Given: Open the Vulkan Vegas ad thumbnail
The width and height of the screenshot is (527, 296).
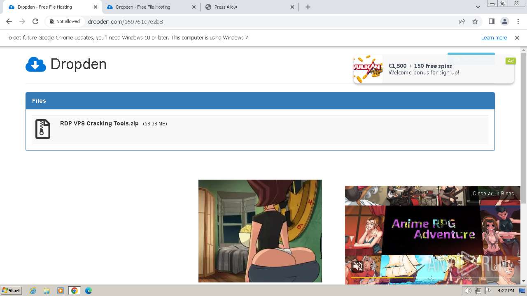Looking at the screenshot, I should [x=368, y=69].
